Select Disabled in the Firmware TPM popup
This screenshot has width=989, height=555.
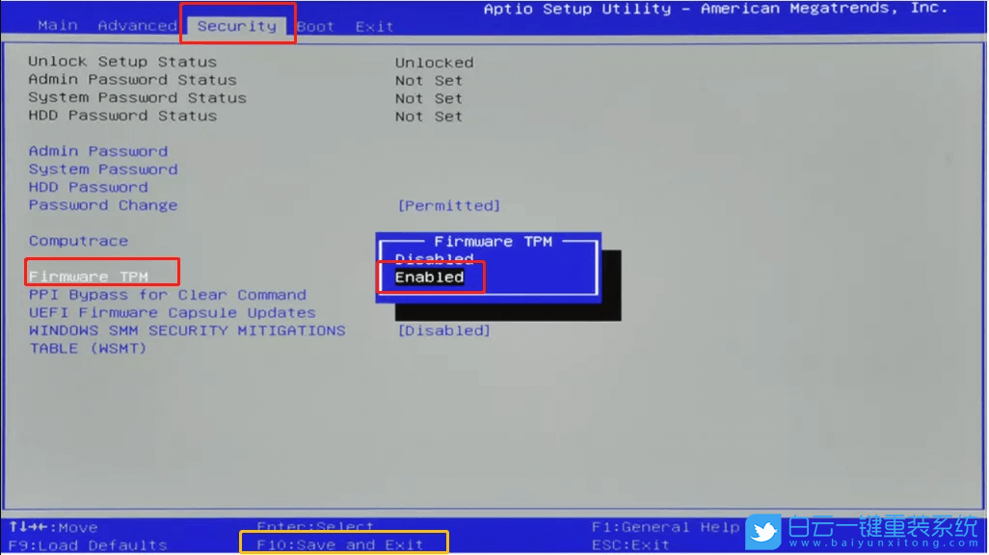point(434,258)
